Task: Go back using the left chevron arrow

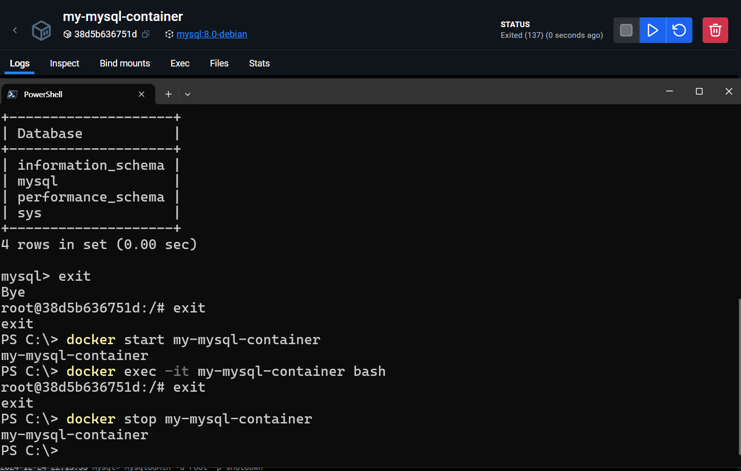Action: (15, 31)
